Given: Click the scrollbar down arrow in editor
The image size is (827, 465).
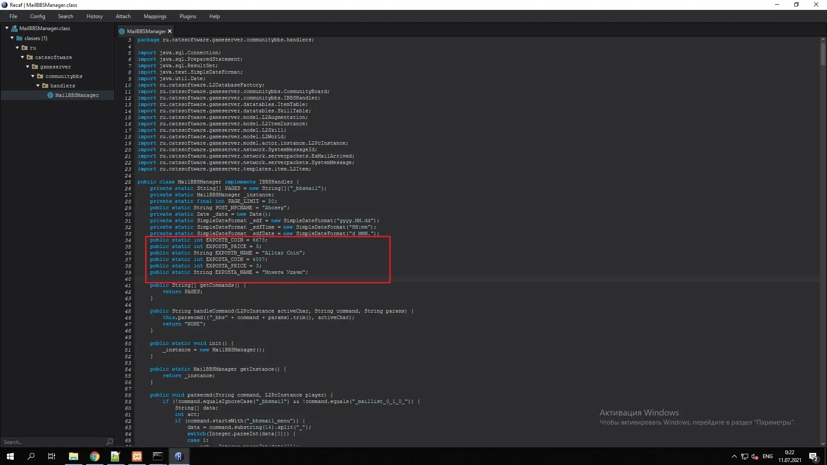Looking at the screenshot, I should [823, 444].
